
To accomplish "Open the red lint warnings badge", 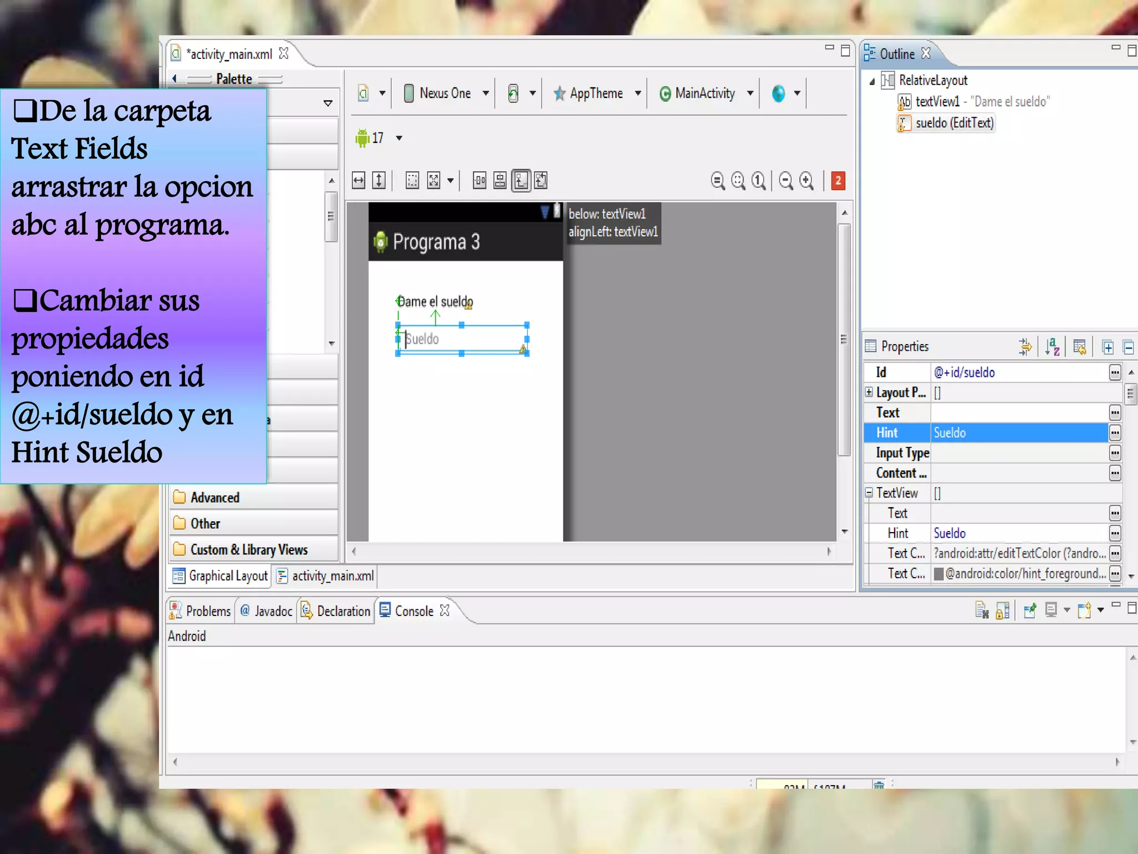I will [838, 181].
